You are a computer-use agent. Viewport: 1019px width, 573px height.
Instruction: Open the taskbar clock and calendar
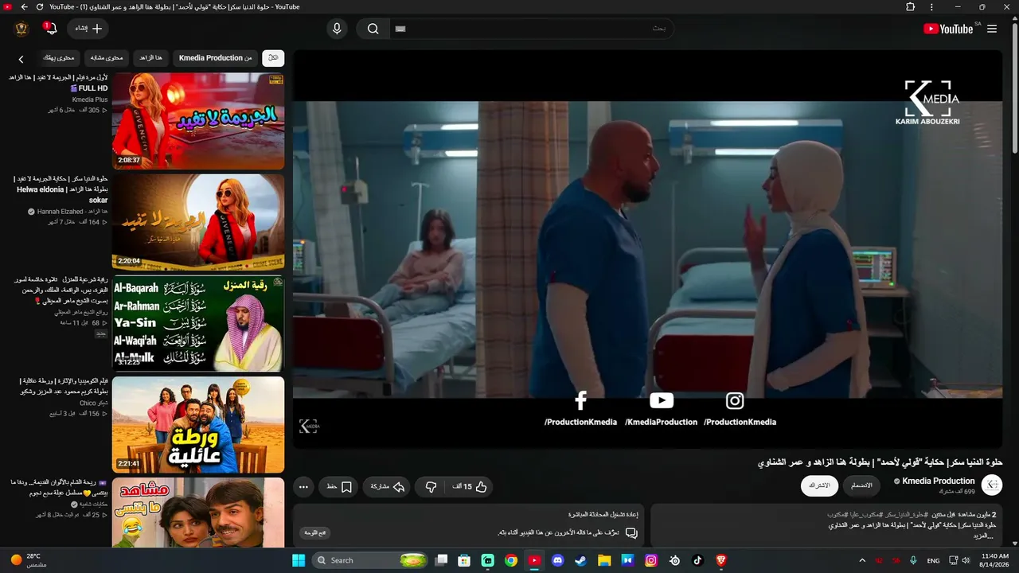(x=995, y=560)
